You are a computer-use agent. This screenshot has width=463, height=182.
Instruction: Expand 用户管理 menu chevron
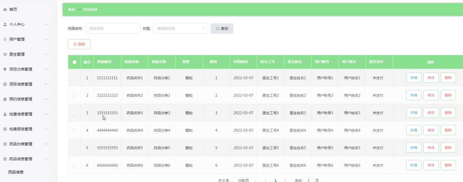(x=46, y=39)
